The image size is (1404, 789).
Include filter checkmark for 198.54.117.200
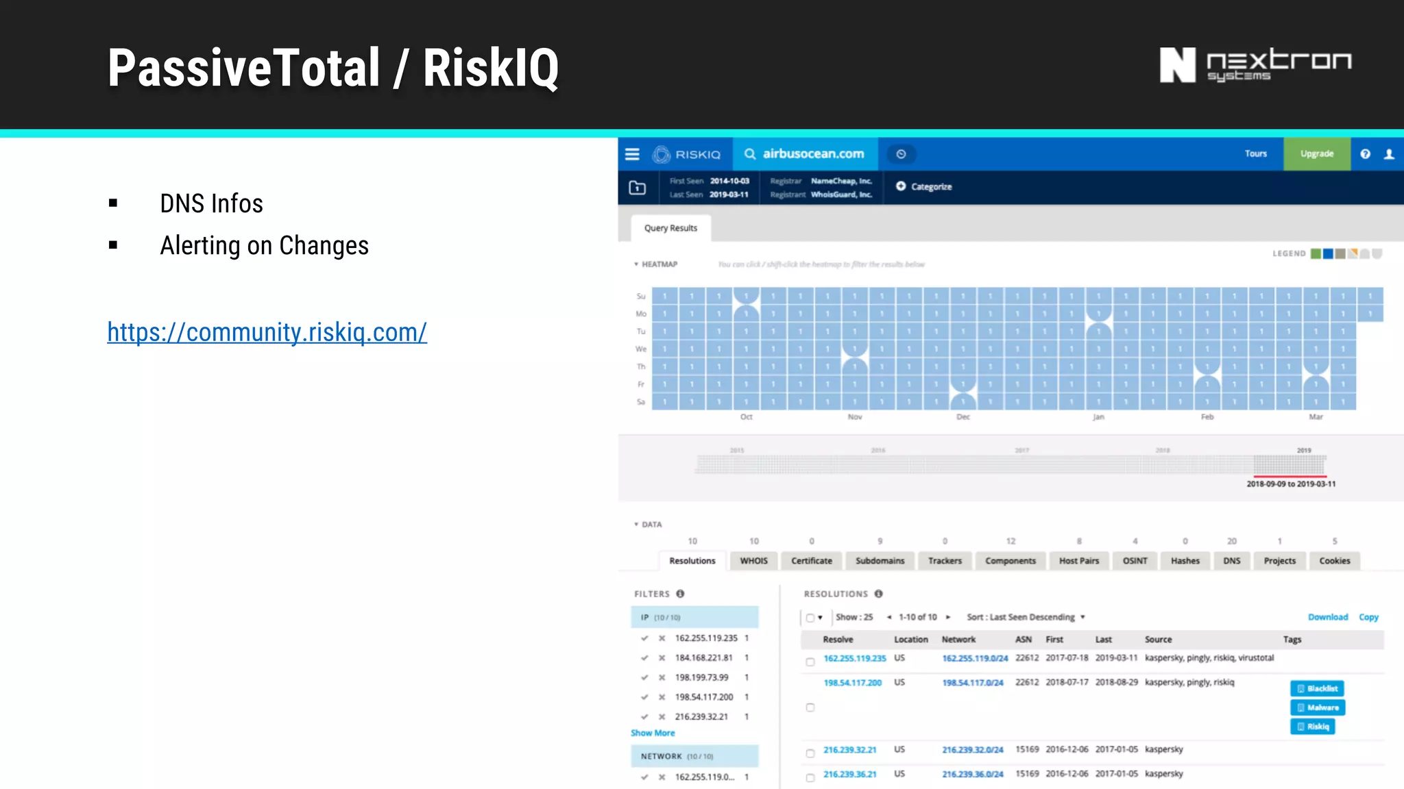644,697
